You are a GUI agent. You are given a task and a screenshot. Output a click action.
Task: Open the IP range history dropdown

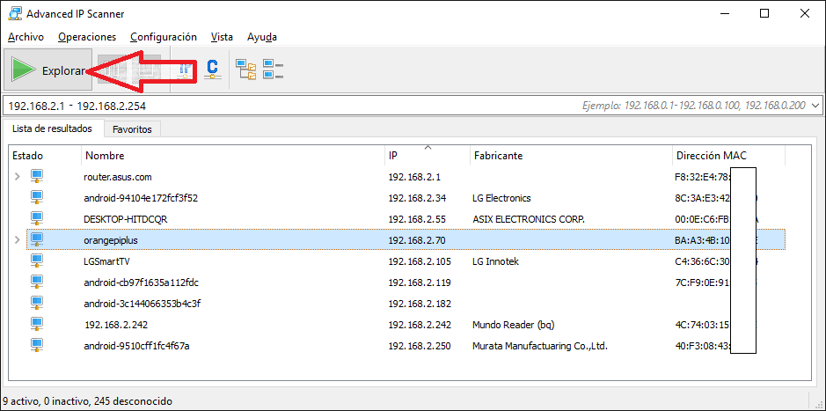tap(815, 106)
